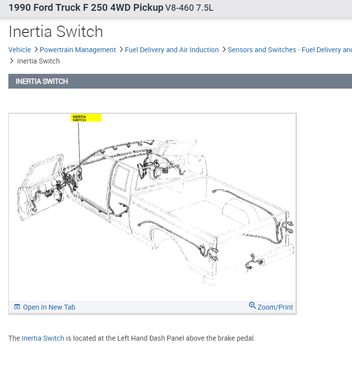Click the chevron before Powertrain Management

[36, 50]
